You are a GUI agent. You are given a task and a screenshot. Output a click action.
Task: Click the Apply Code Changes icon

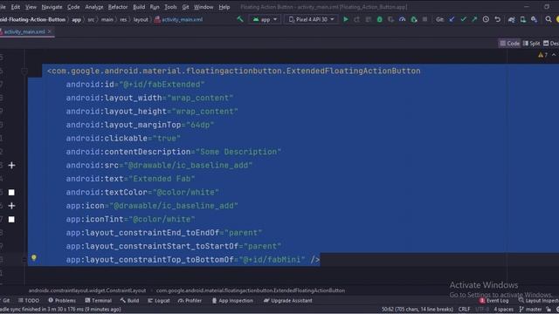(369, 19)
